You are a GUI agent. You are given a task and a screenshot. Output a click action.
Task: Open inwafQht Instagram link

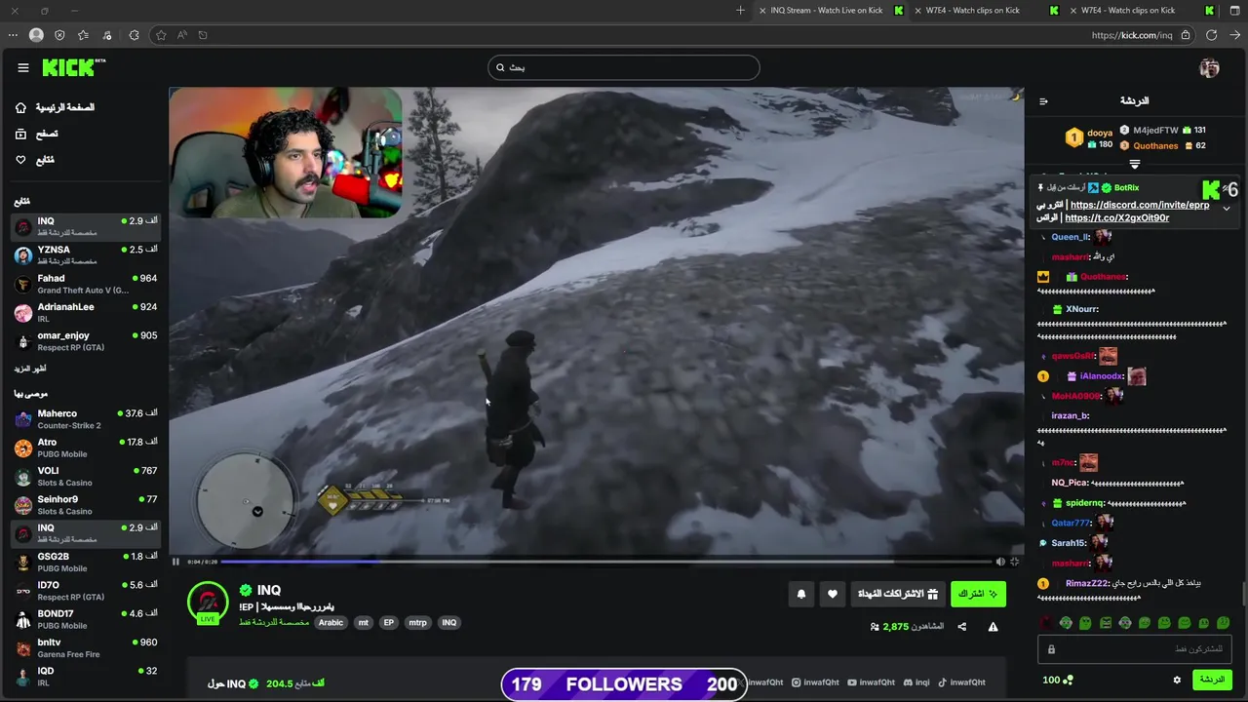815,682
